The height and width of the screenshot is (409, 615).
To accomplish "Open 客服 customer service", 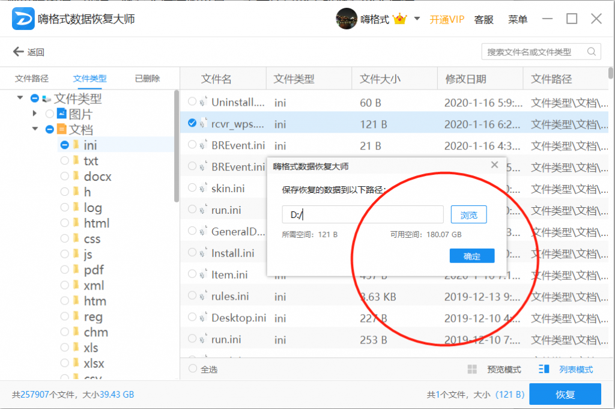I will (x=483, y=19).
